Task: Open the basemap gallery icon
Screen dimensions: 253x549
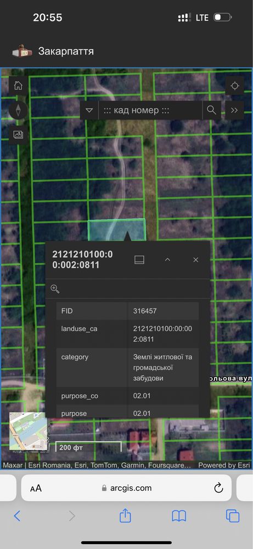Action: pos(18,135)
